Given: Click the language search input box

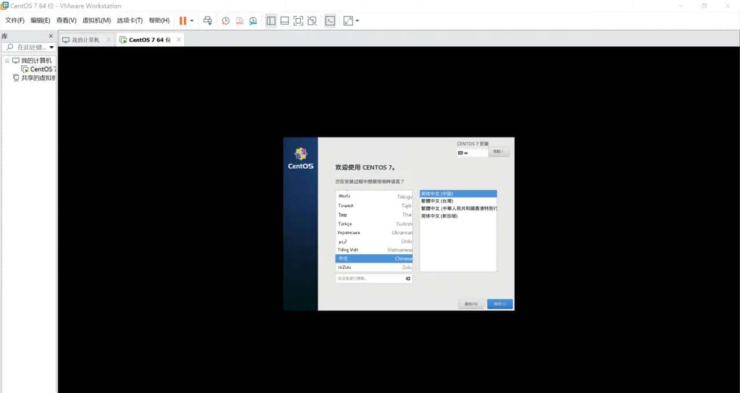Looking at the screenshot, I should click(x=370, y=278).
